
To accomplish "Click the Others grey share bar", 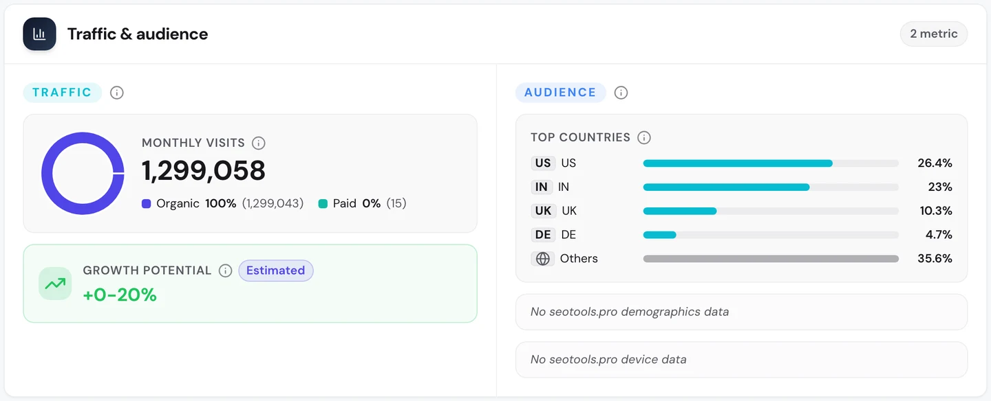I will point(771,259).
